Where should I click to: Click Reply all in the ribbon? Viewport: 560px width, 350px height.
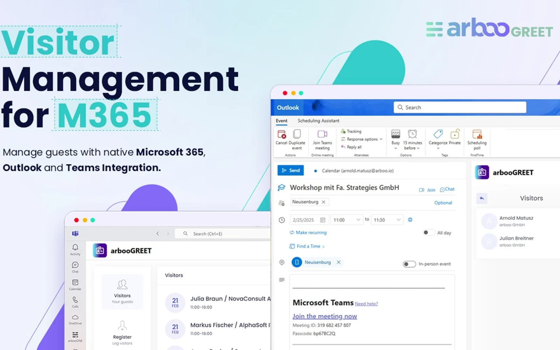coord(351,147)
